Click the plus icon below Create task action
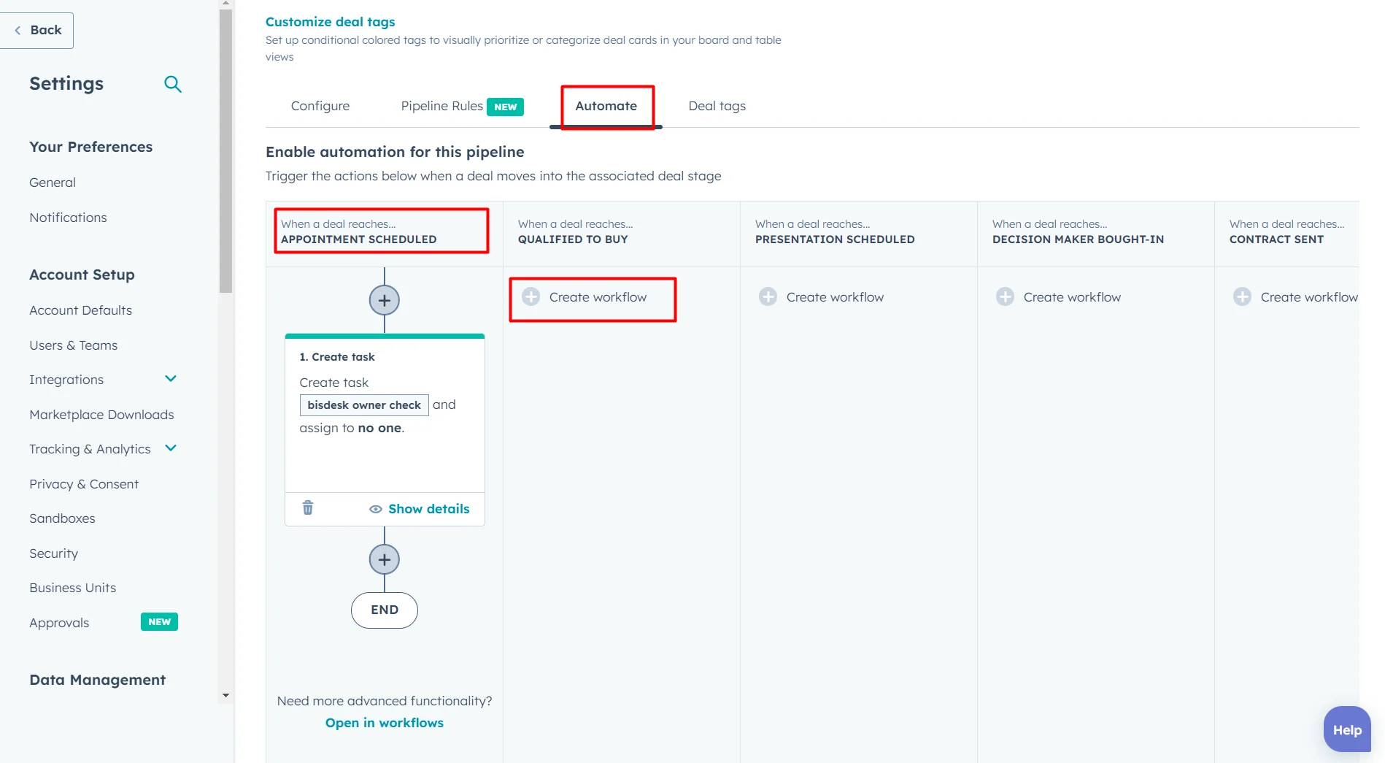Image resolution: width=1385 pixels, height=763 pixels. (384, 559)
